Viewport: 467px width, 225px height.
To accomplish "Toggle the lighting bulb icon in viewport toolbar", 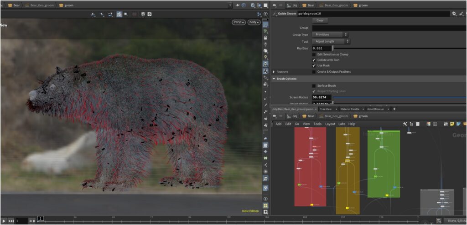I will click(x=266, y=57).
